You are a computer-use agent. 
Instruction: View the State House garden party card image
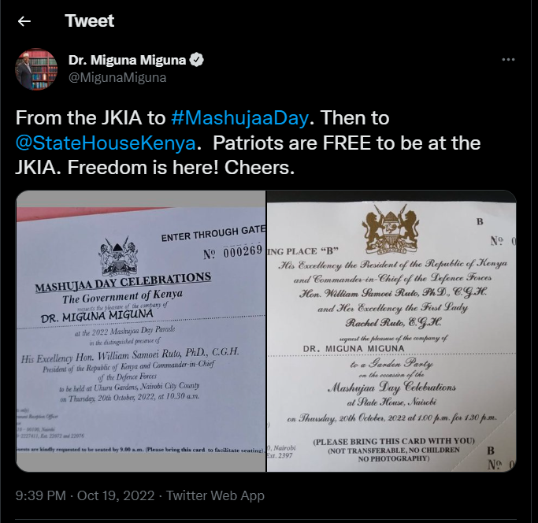pyautogui.click(x=391, y=331)
